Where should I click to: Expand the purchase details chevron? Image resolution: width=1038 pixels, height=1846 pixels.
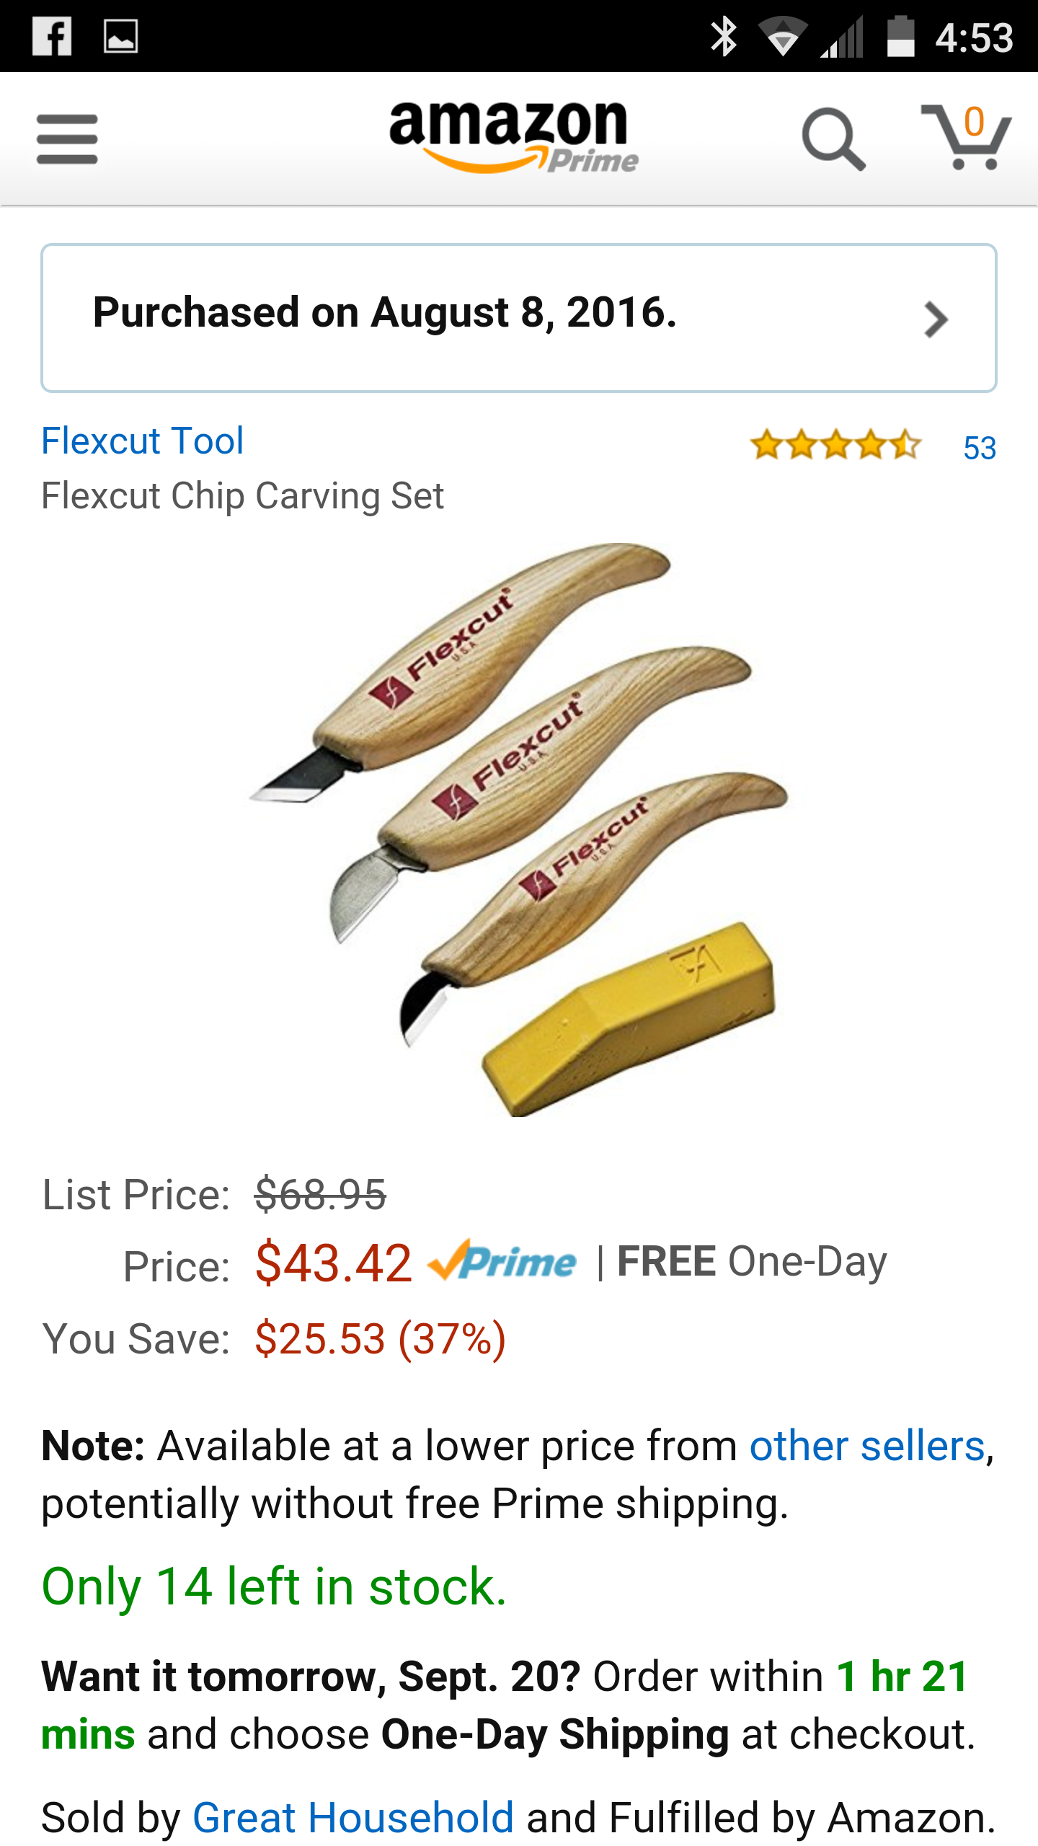(x=936, y=319)
